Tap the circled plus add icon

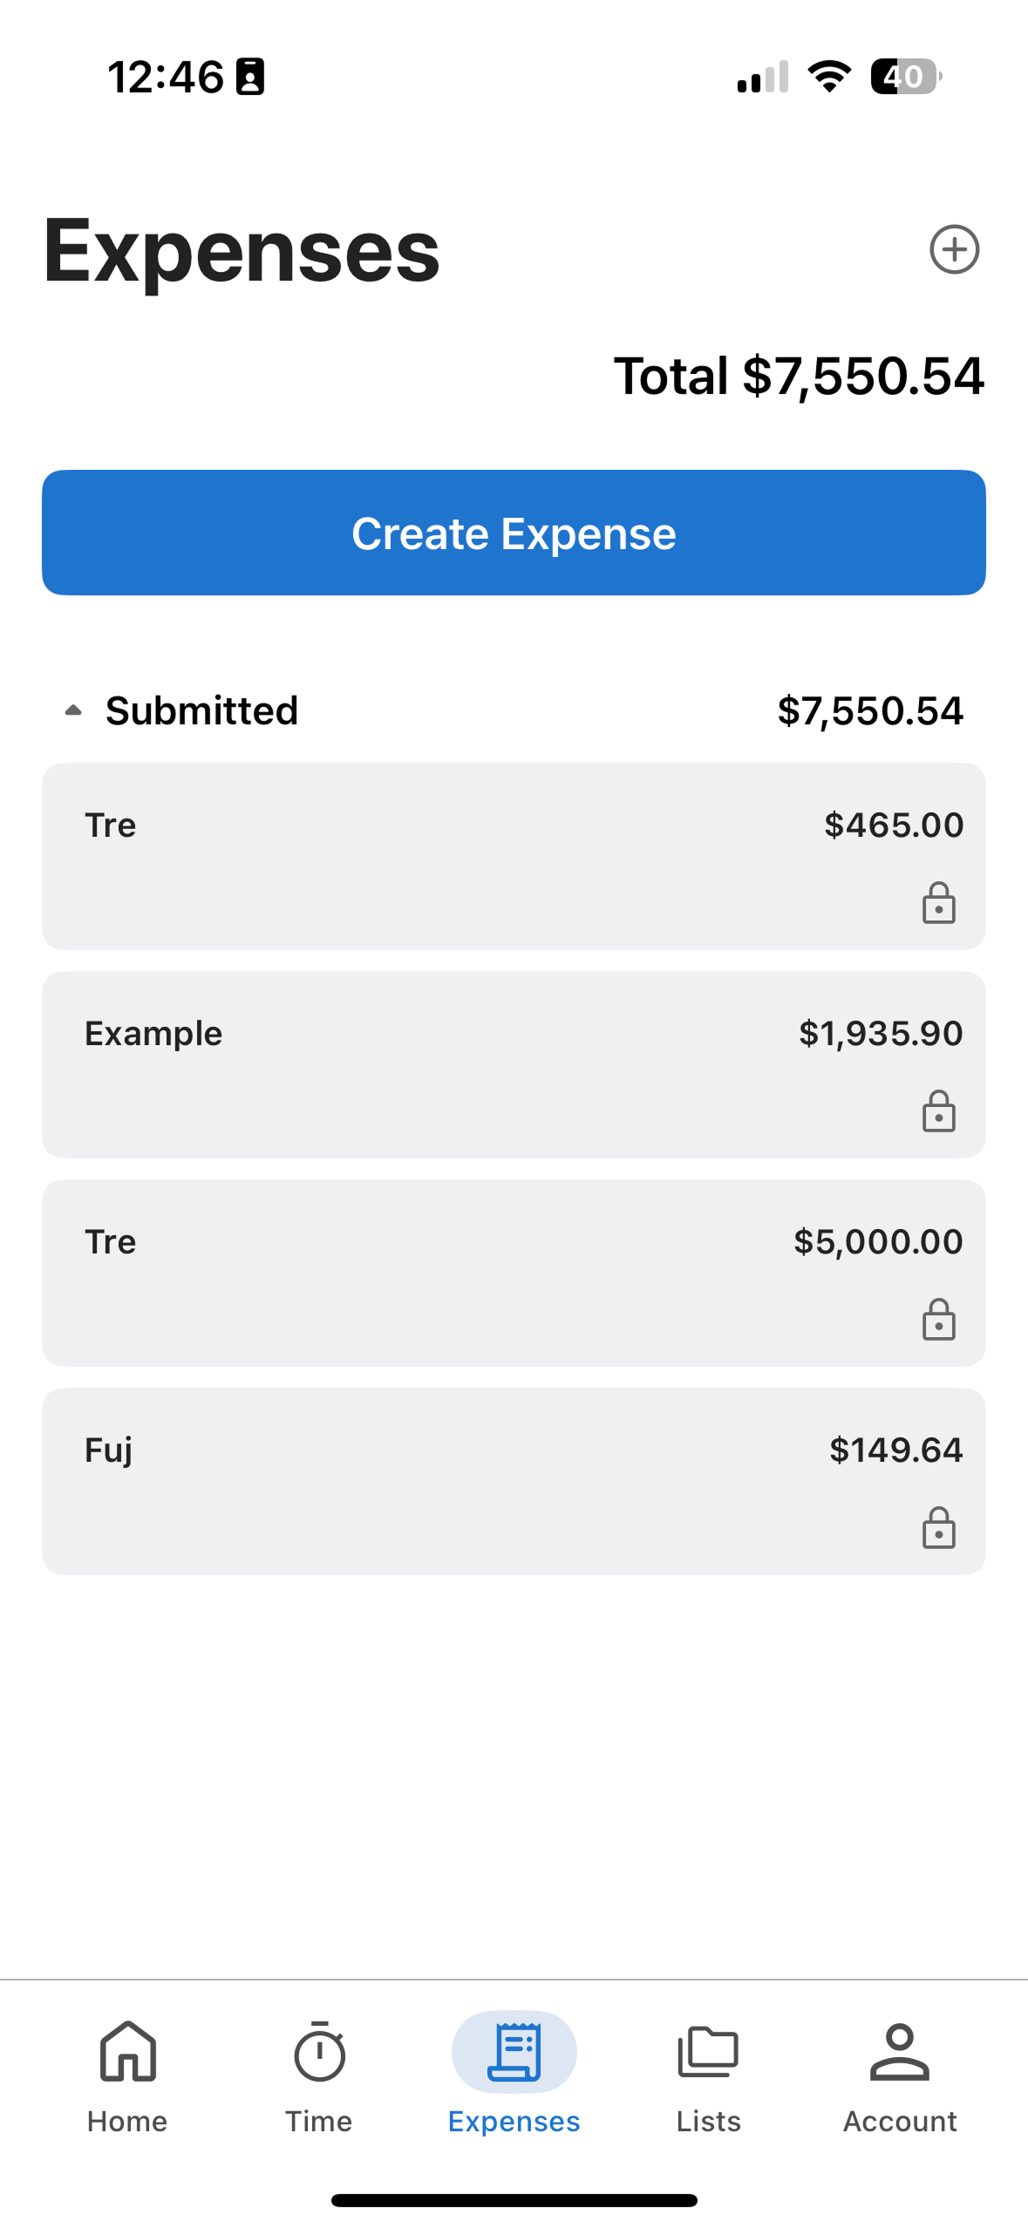[x=954, y=249]
